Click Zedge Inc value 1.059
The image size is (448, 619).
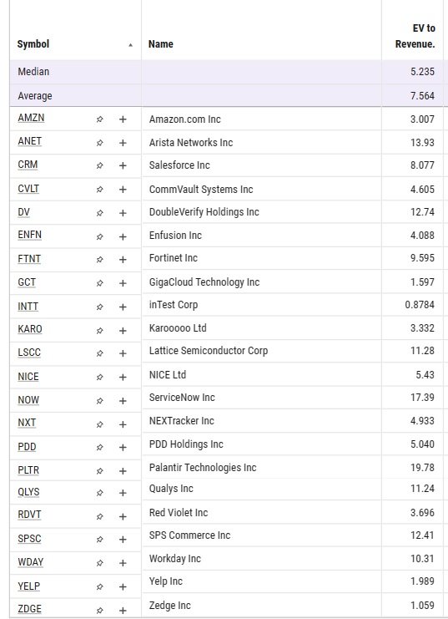422,605
